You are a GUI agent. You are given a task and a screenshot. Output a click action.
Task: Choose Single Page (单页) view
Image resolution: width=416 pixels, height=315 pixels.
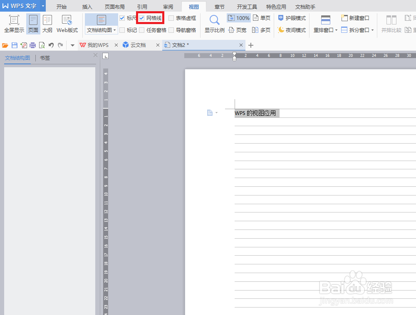click(x=262, y=18)
